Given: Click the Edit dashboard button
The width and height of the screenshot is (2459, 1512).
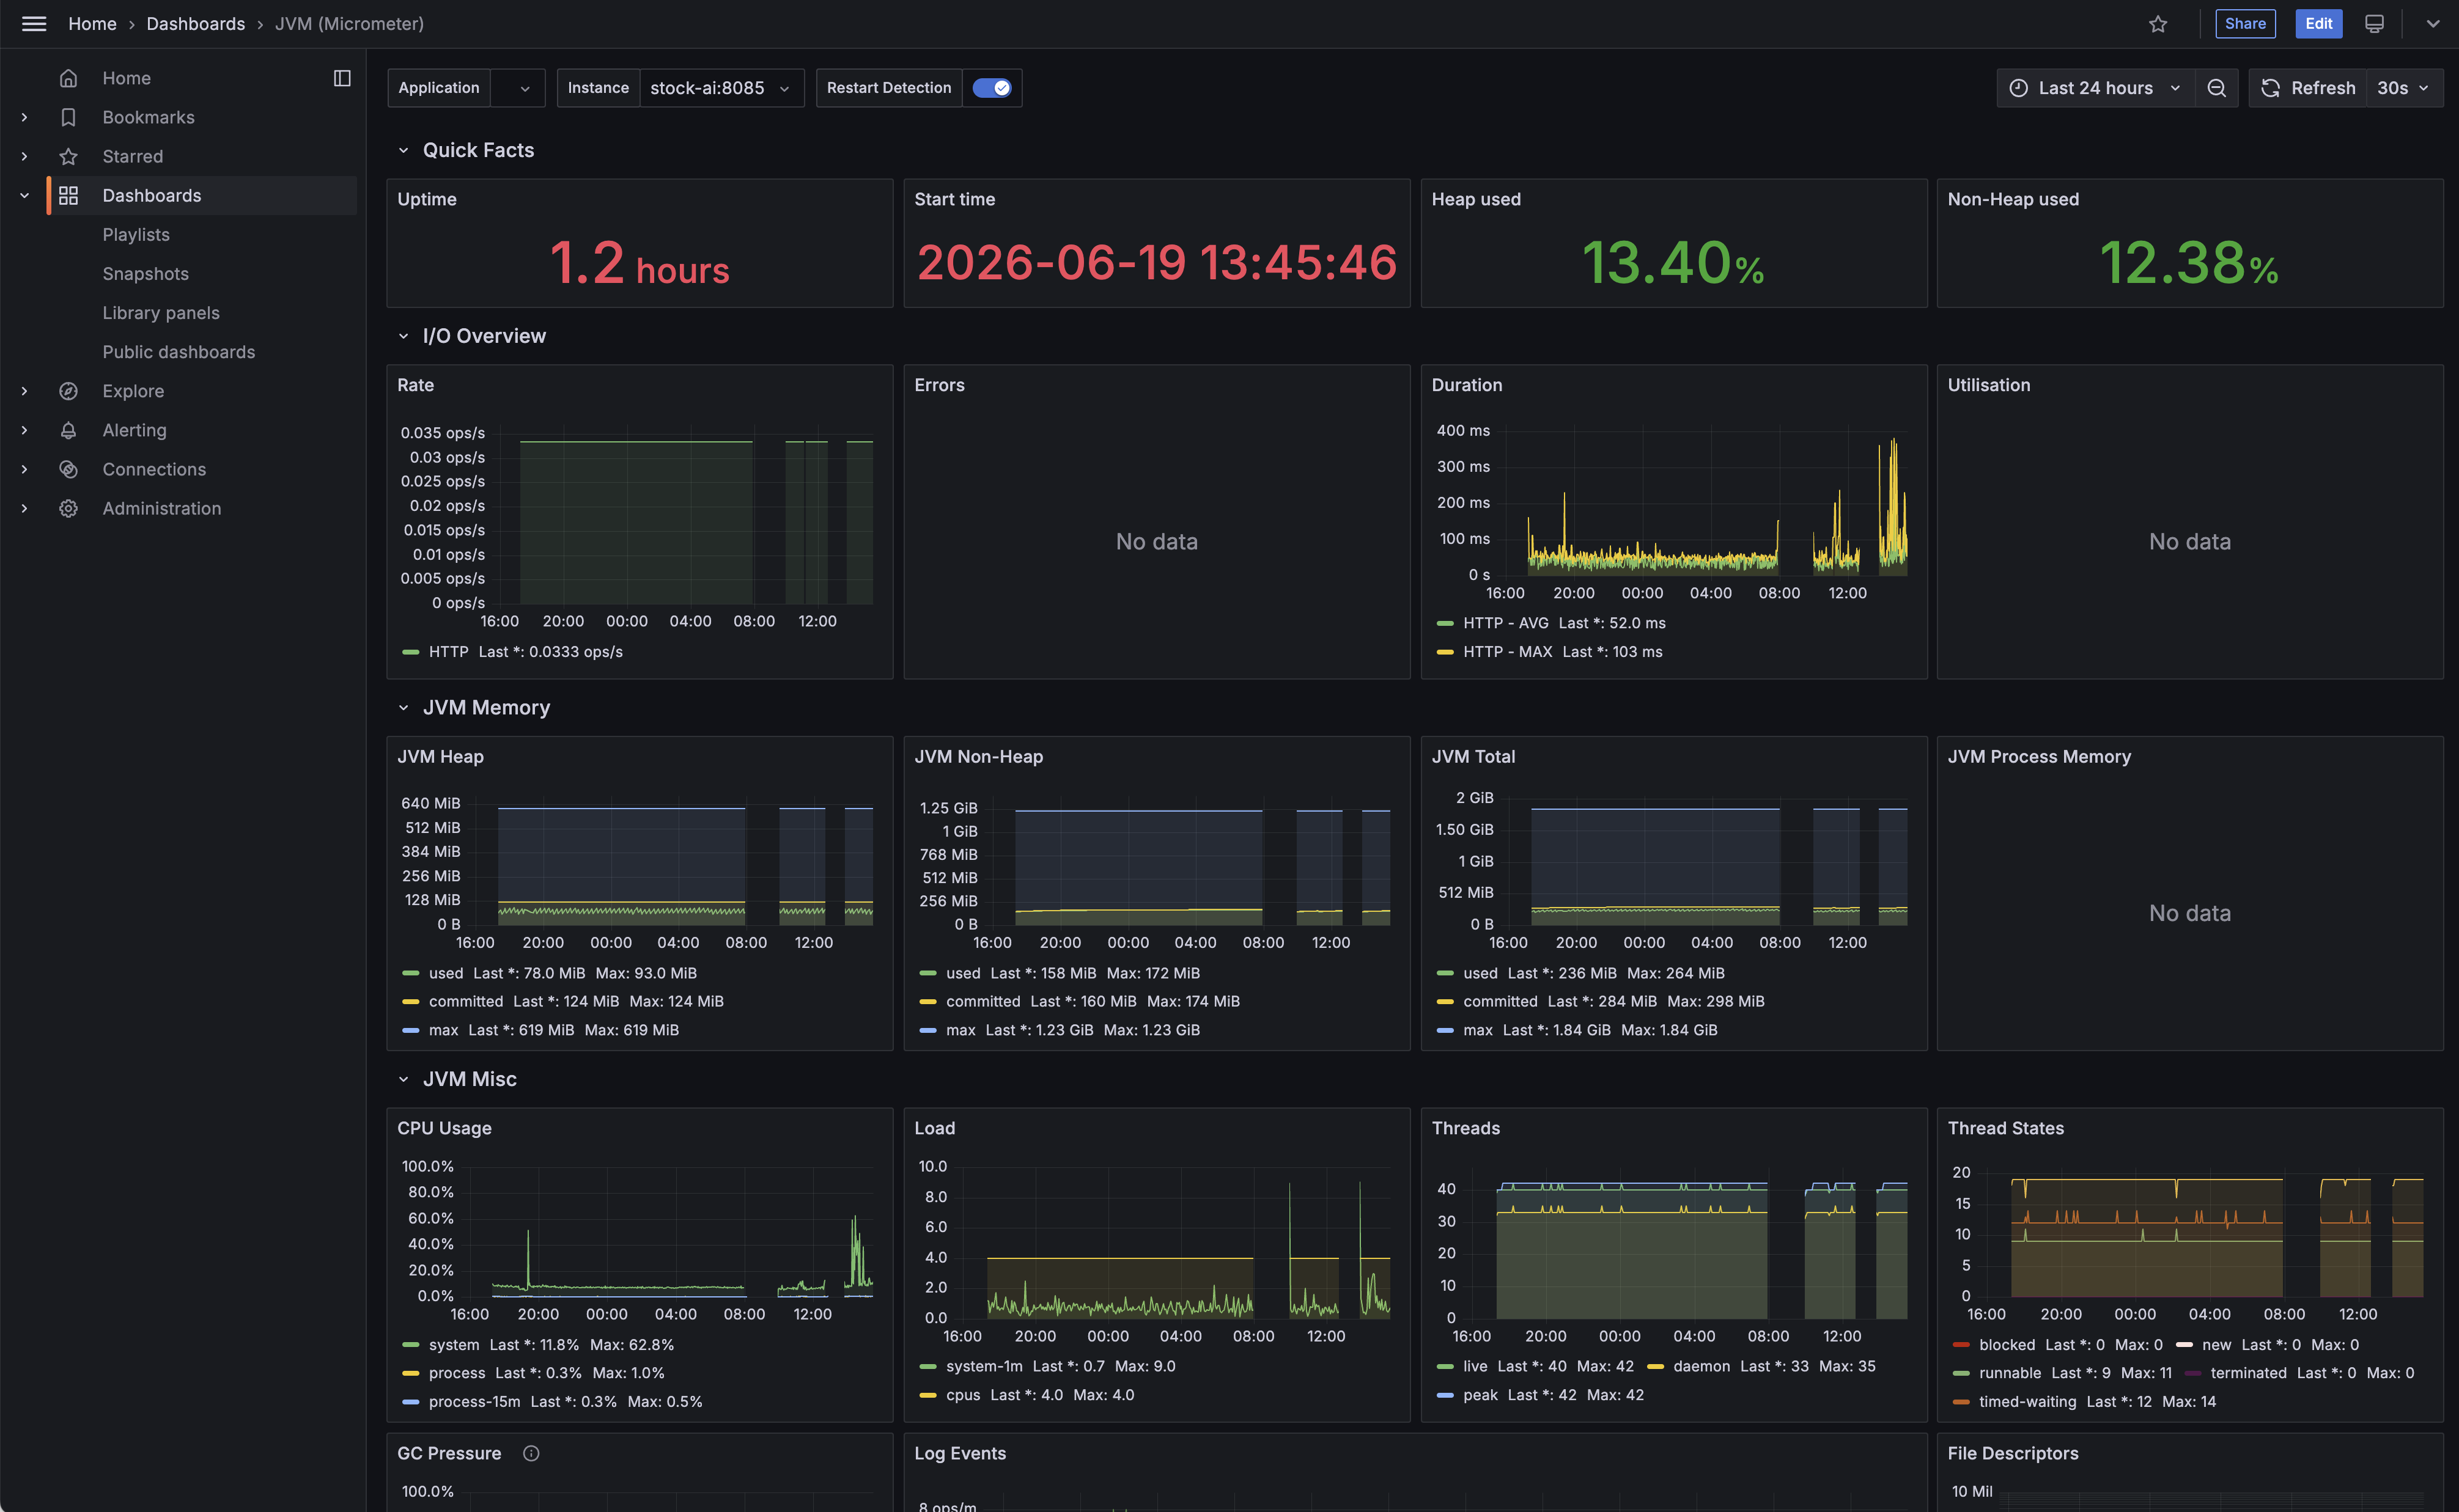Looking at the screenshot, I should coord(2318,24).
